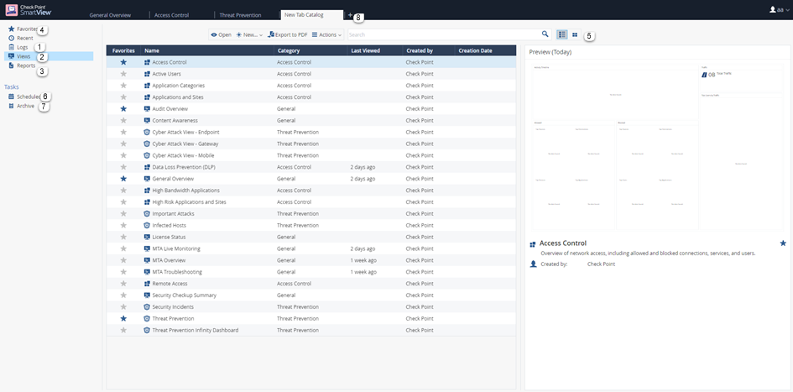Click Cyber Attack View - Mobile shield icon

click(147, 155)
